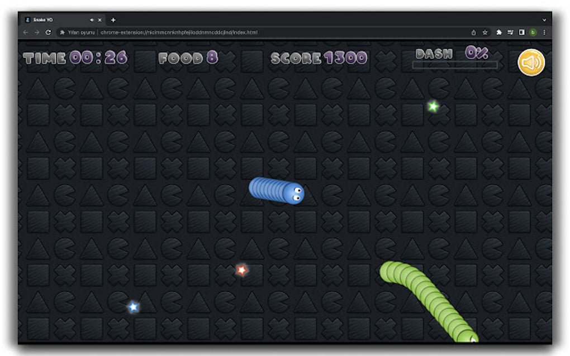Click the forward navigation arrow

(37, 32)
